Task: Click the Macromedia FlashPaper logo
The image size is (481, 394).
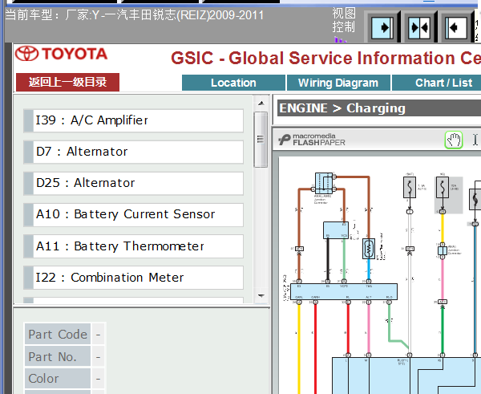Action: point(311,140)
